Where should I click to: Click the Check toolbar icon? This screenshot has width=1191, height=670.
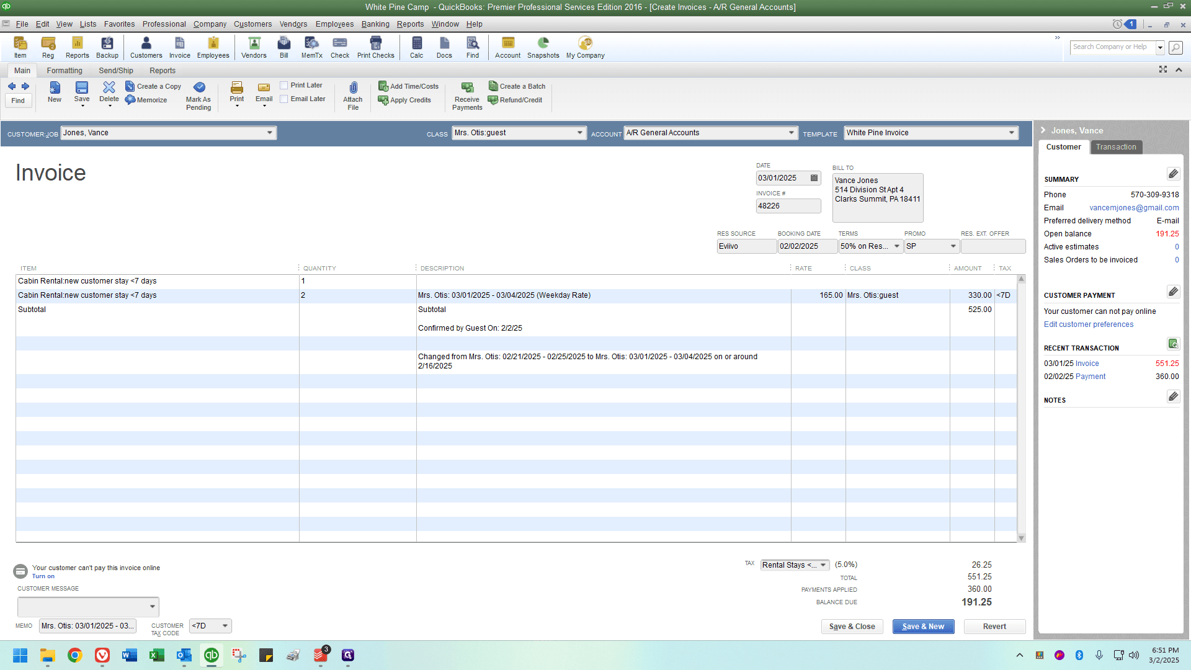pos(339,47)
